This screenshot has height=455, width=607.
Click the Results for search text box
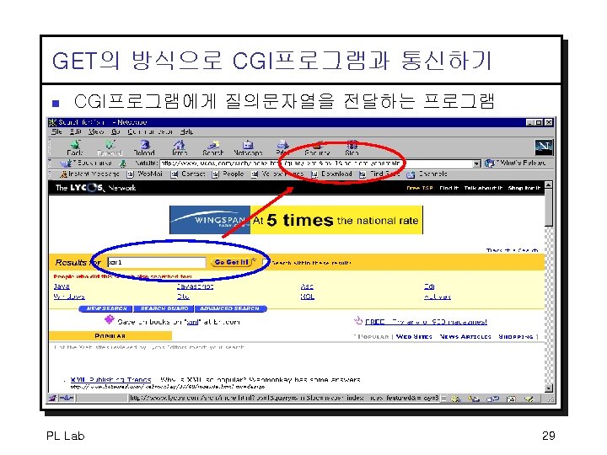coord(157,262)
